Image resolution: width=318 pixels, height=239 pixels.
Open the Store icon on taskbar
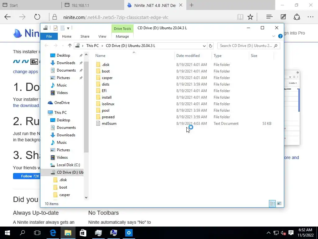click(x=83, y=233)
